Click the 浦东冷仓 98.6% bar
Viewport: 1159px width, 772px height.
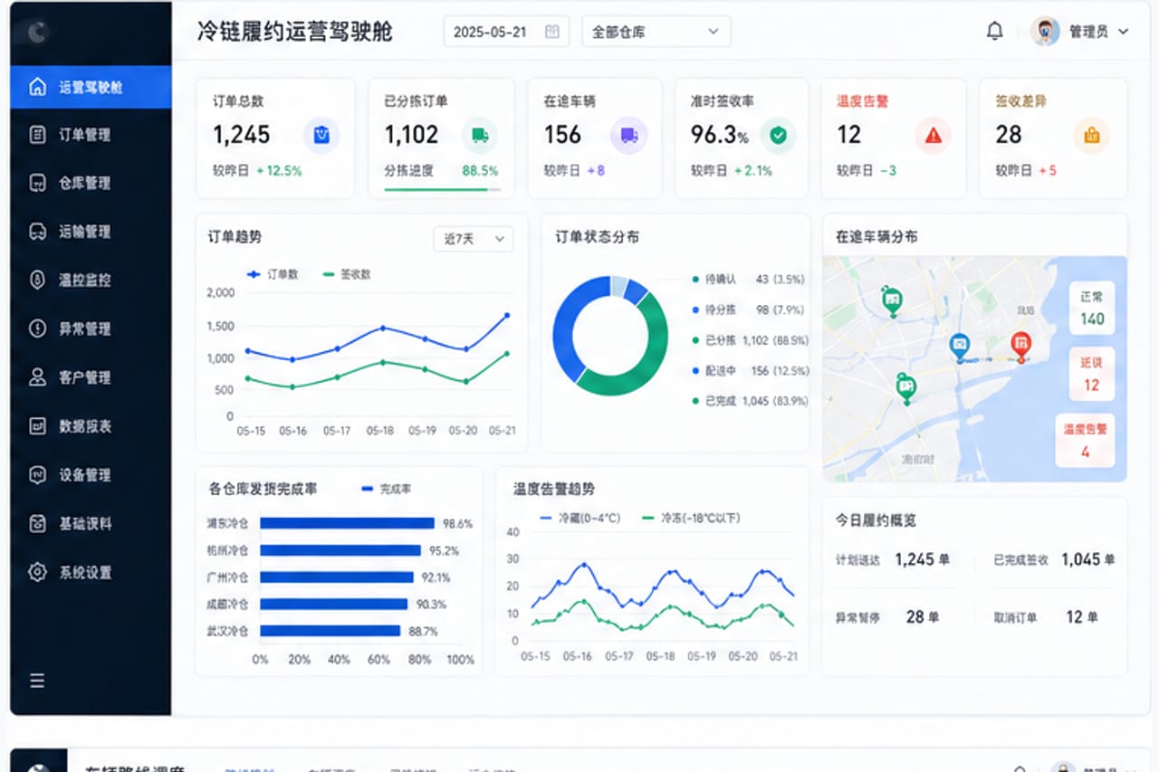pos(347,523)
